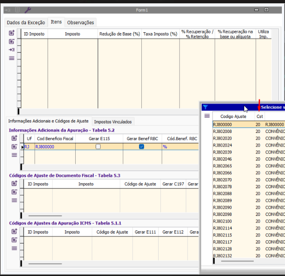Uncheck the Gerar Benef RBC checkbox
The width and height of the screenshot is (285, 276).
pyautogui.click(x=141, y=147)
